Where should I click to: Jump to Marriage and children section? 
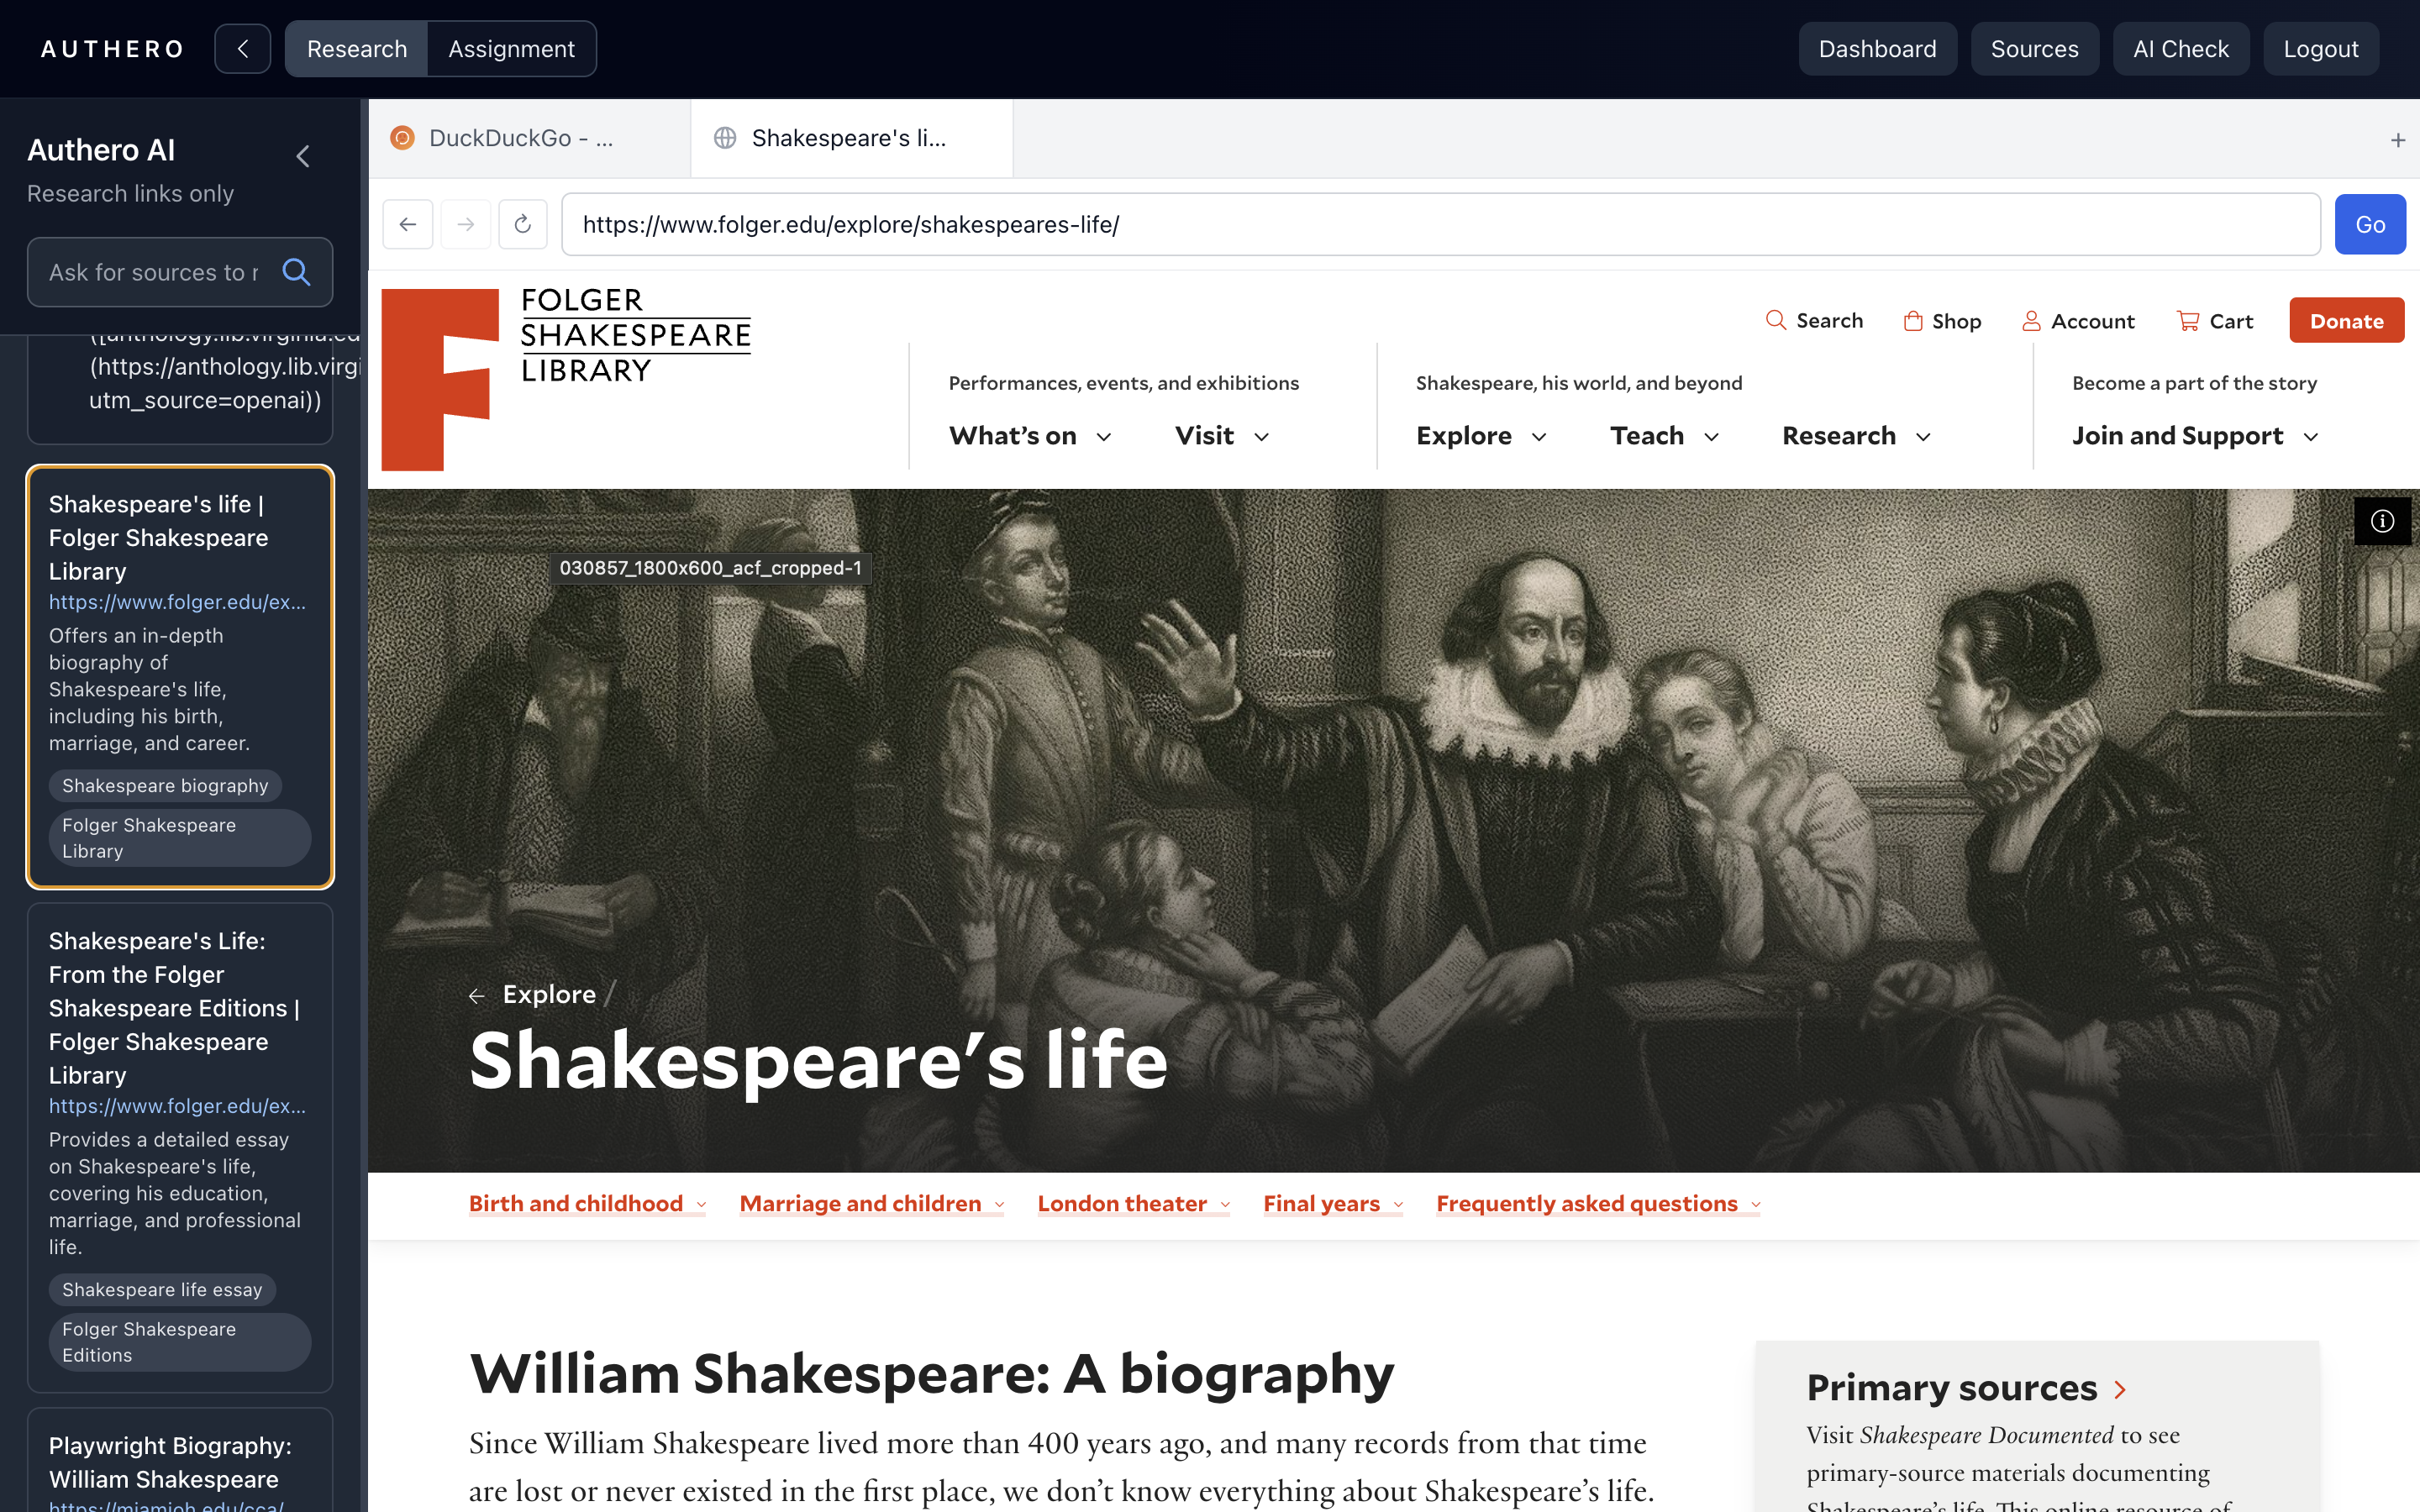tap(871, 1204)
